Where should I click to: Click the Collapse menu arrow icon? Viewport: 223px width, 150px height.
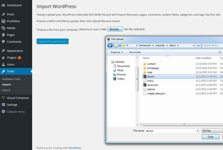pyautogui.click(x=3, y=111)
